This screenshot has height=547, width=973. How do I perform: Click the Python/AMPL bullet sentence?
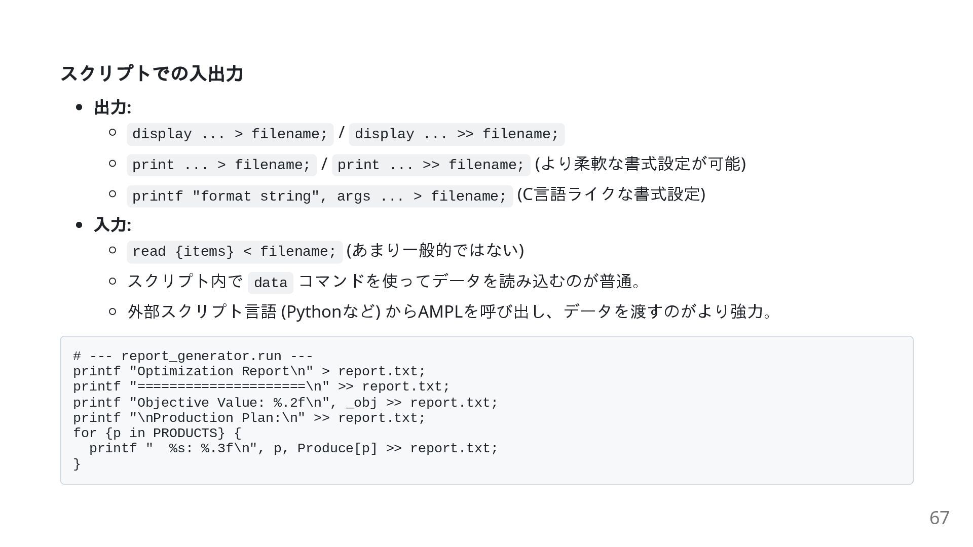click(449, 311)
